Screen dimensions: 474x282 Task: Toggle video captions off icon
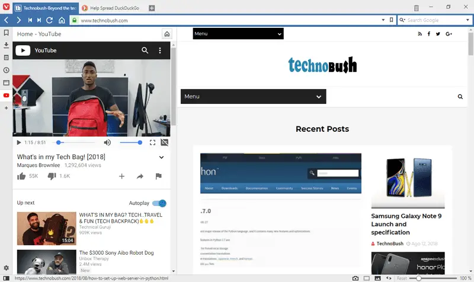tap(165, 142)
